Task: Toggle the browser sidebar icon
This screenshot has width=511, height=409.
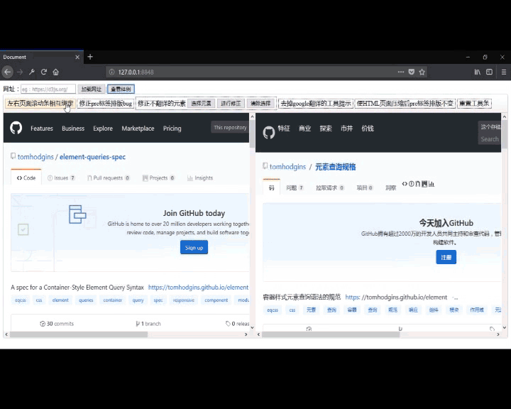Action: pos(489,72)
